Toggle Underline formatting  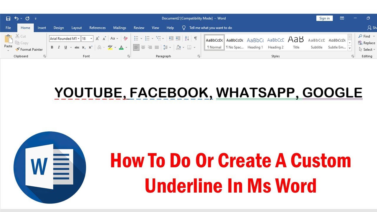coord(66,47)
